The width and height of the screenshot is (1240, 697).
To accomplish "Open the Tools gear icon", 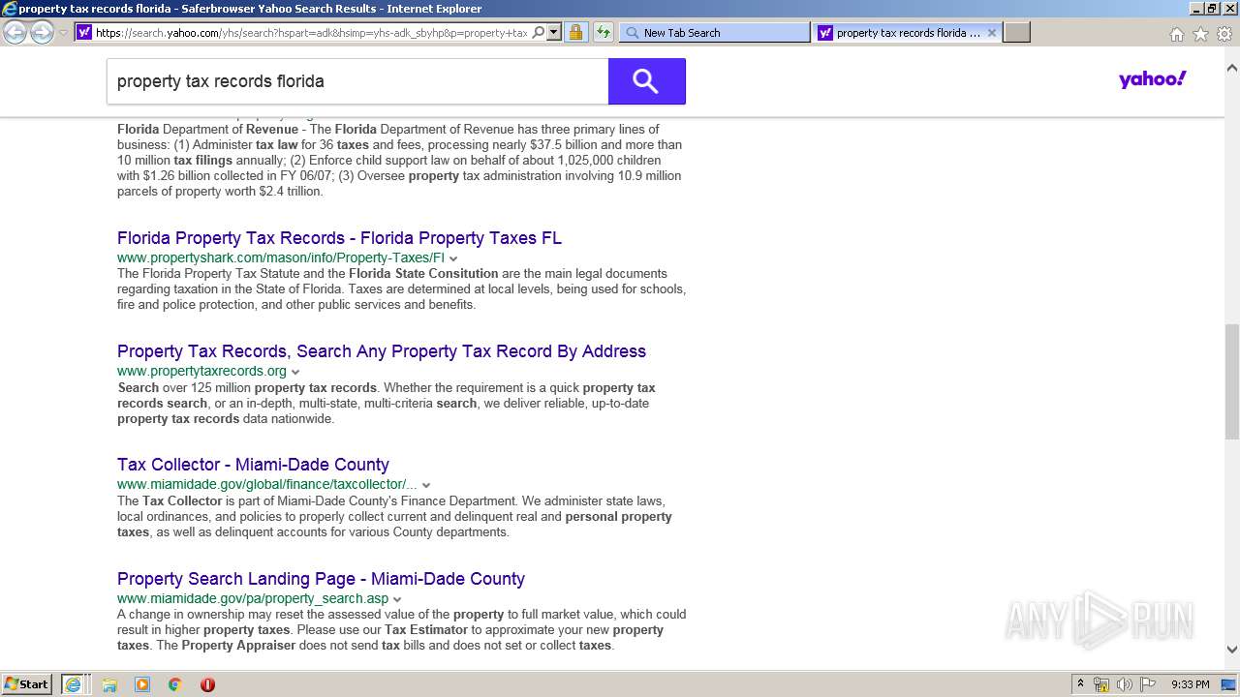I will (x=1224, y=34).
